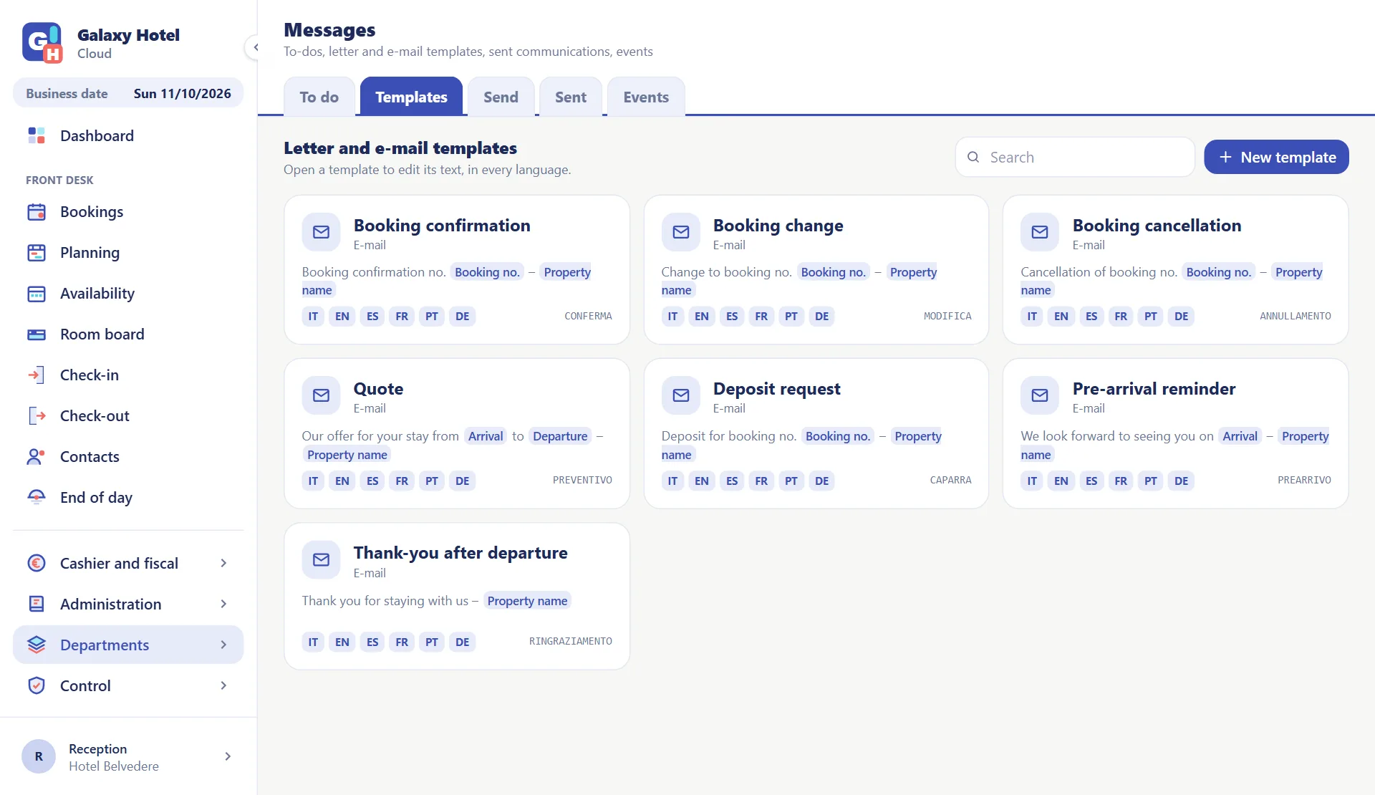The image size is (1375, 795).
Task: Click the Cashier and fiscal euro icon
Action: (x=37, y=563)
